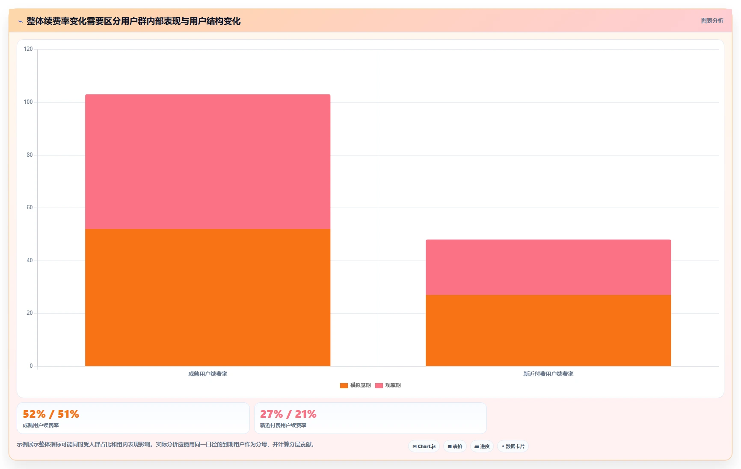Viewport: 741px width, 469px height.
Task: Click the Chart.js tag button
Action: [424, 446]
